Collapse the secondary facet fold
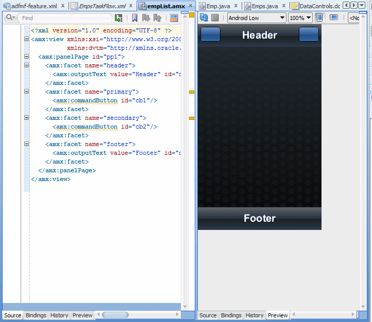 (x=27, y=118)
